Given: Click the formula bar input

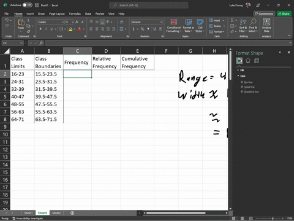Looking at the screenshot, I should click(167, 43).
